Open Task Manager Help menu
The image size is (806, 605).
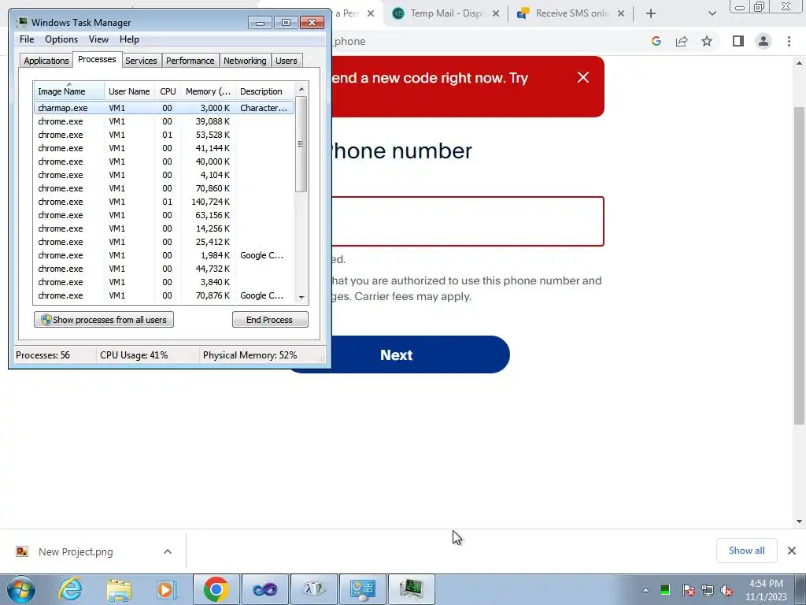[x=129, y=39]
